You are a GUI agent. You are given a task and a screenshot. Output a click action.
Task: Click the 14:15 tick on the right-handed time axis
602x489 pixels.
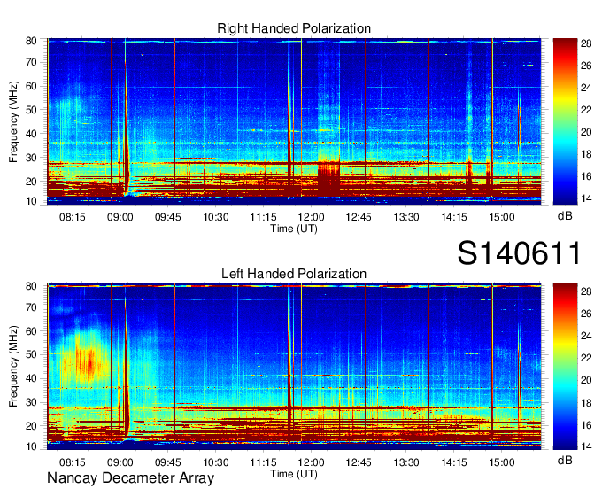tap(454, 217)
